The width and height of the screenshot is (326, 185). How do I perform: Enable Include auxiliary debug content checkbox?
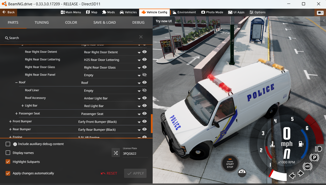click(8, 144)
